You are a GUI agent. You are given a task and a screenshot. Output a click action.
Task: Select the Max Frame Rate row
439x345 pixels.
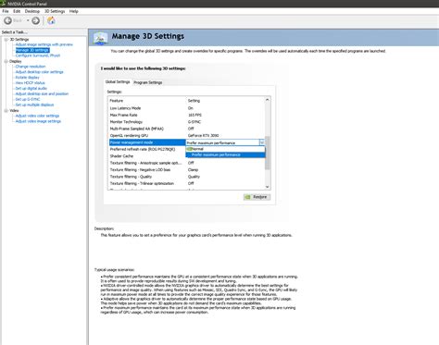click(x=187, y=115)
